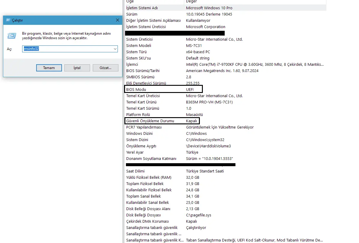Click the Intel Core i7-9700KF processor value

[x=255, y=64]
